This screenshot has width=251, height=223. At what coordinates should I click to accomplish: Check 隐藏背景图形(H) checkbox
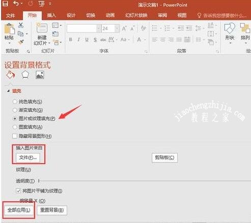(x=15, y=136)
